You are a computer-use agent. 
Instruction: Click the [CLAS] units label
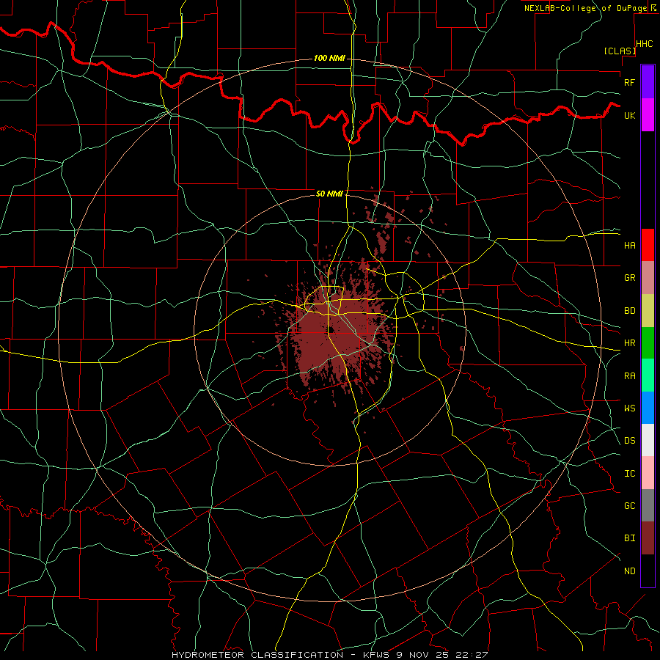[x=620, y=51]
